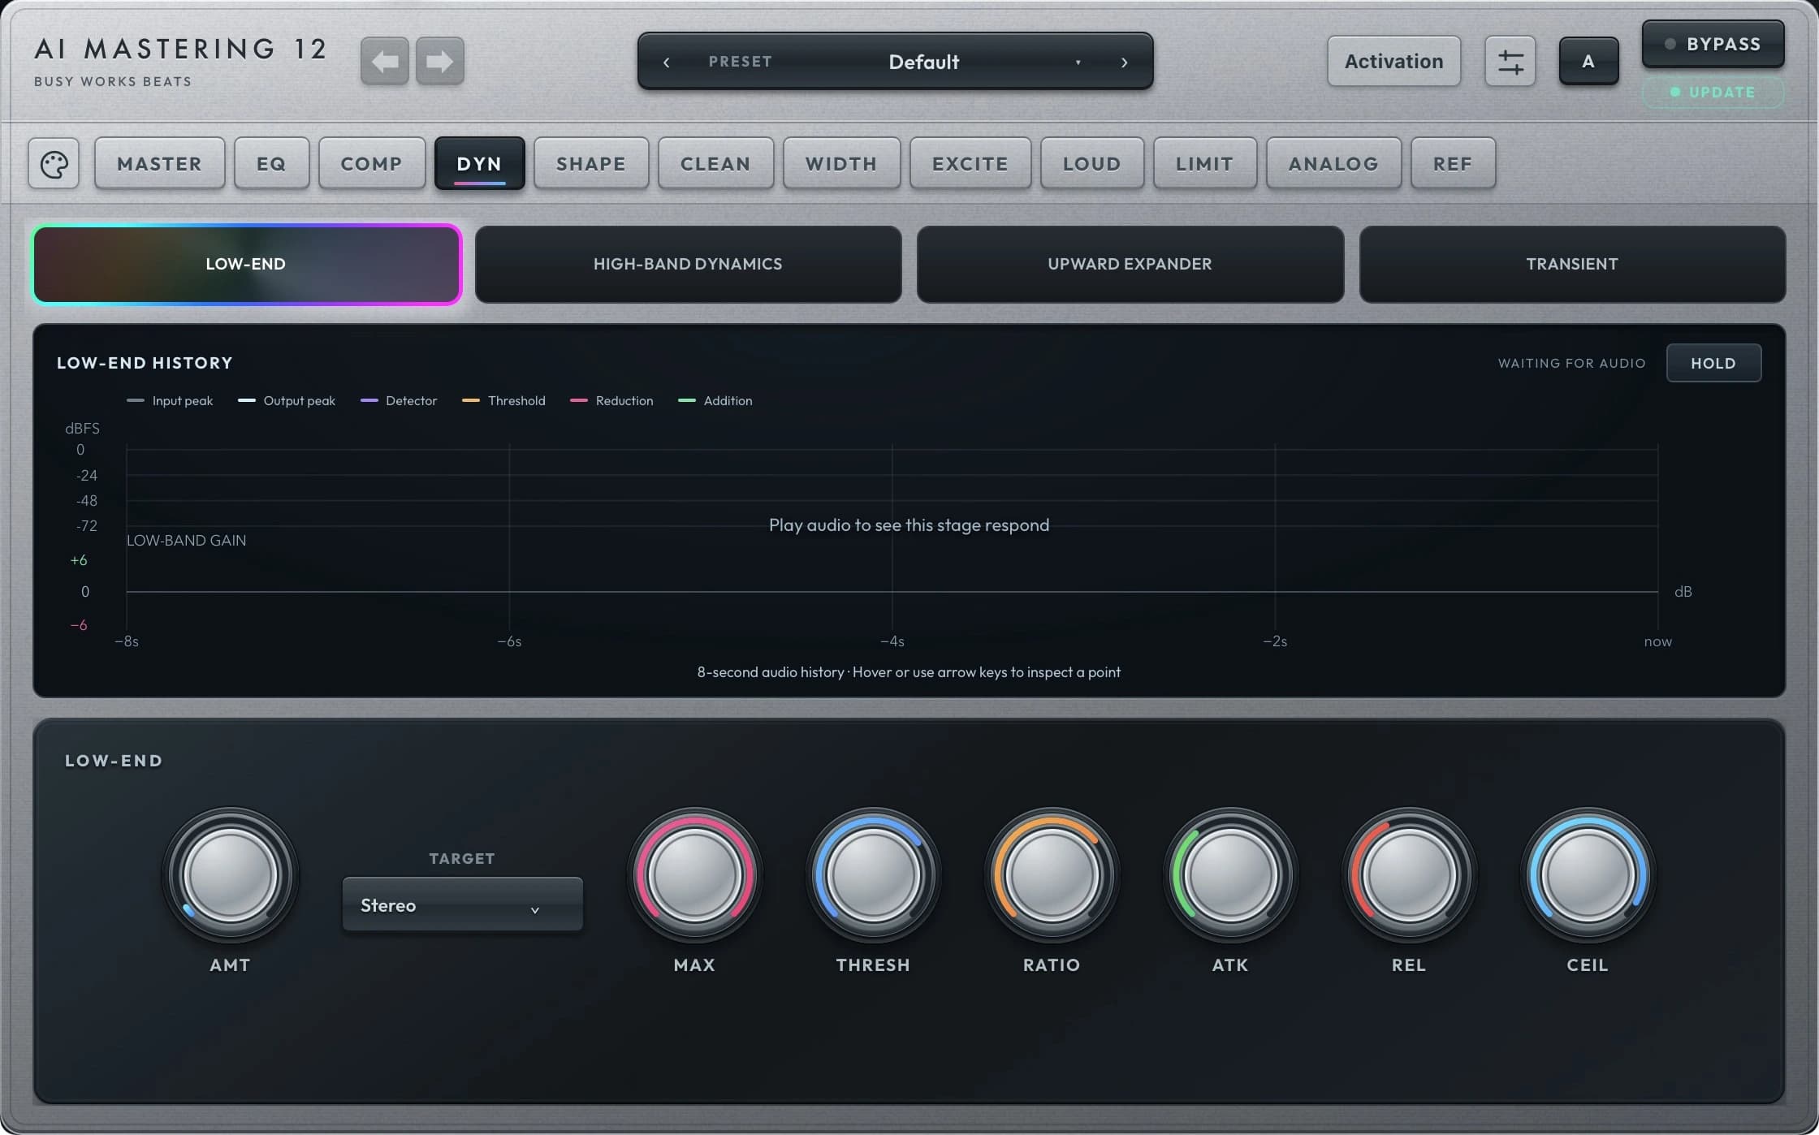The width and height of the screenshot is (1819, 1135).
Task: Click the 'LOW-BAND GAIN' label
Action: coord(186,541)
